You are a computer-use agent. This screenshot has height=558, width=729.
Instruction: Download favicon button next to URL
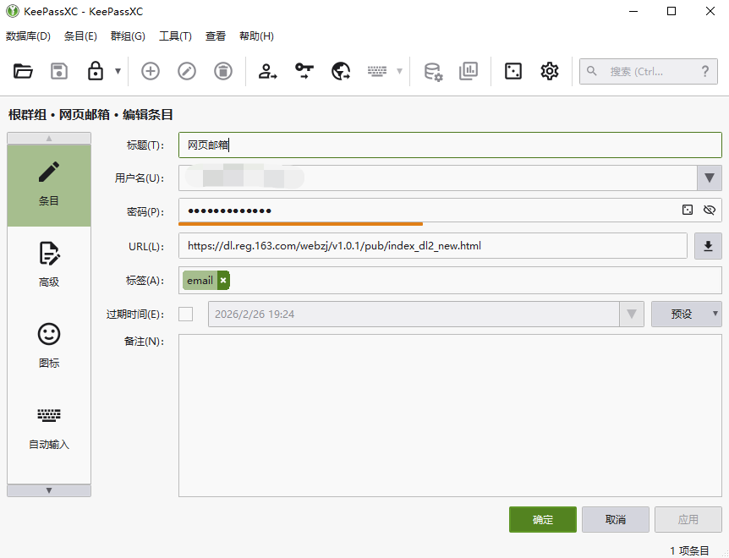point(708,246)
